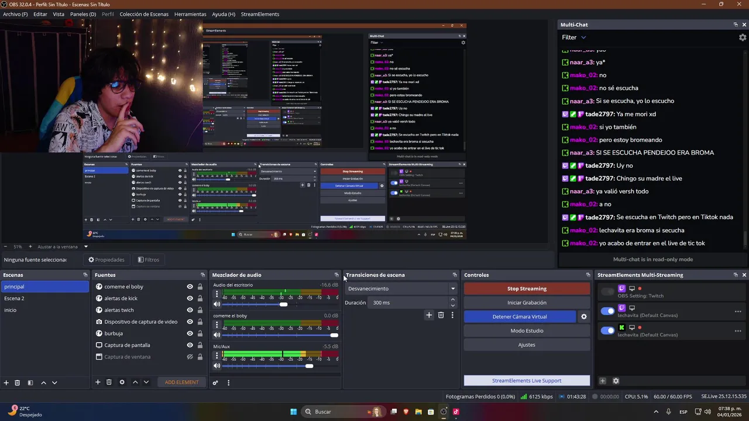
Task: Unlock the burbuja source lock
Action: click(x=200, y=334)
